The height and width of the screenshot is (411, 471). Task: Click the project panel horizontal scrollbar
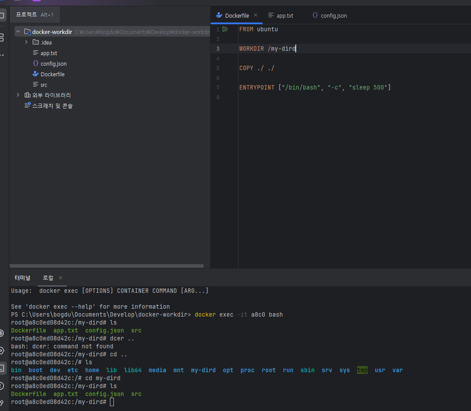coord(107,266)
